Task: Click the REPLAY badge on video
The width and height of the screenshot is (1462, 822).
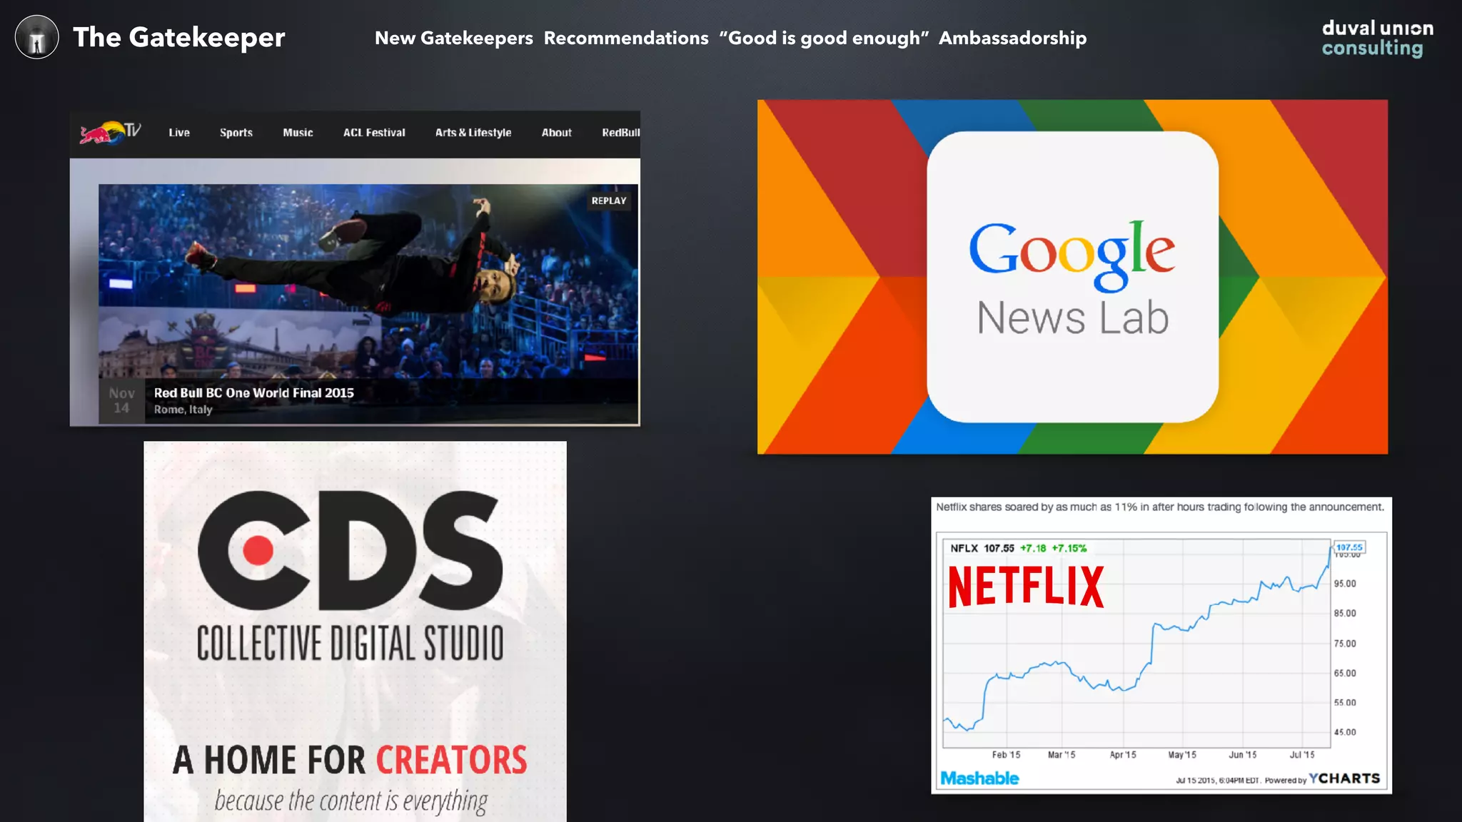Action: tap(608, 201)
